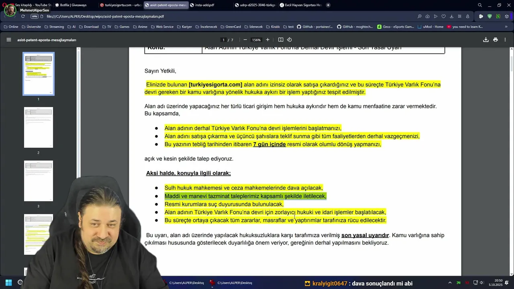The height and width of the screenshot is (289, 514).
Task: Click the document vertical scrollbar
Action: 511,64
